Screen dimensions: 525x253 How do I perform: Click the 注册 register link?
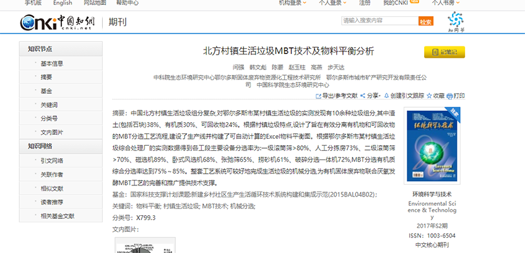click(x=365, y=3)
